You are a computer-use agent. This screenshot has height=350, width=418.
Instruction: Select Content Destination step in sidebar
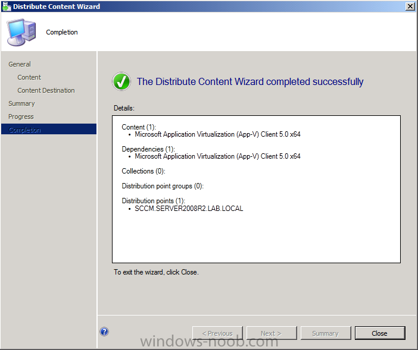(x=46, y=90)
